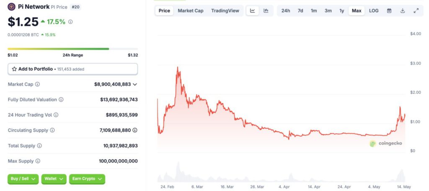This screenshot has width=429, height=191.
Task: Click the 24h Range price bar
Action: (x=72, y=49)
